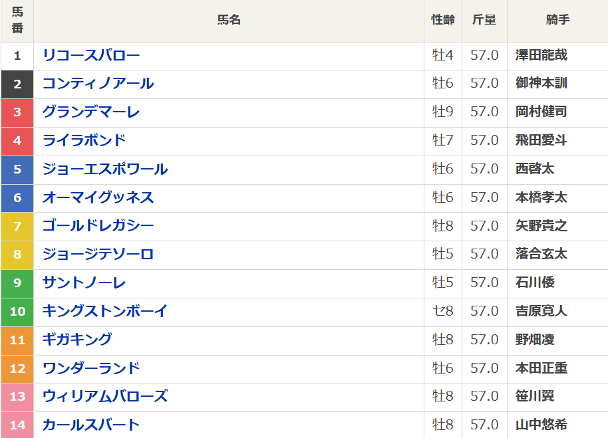
Task: Open ゴールドレガシー horse profile
Action: (98, 227)
